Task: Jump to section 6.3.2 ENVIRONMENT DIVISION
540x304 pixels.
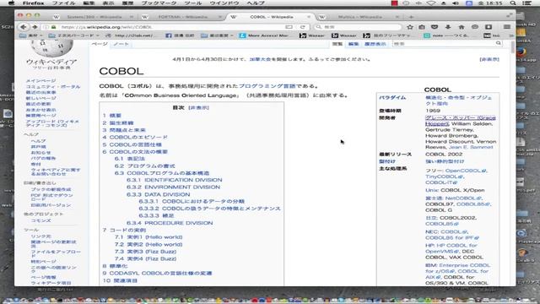Action: click(x=173, y=187)
